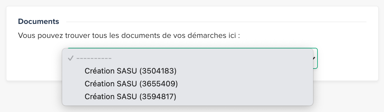Click the horizontal divider next to Documents
The image size is (384, 112).
coord(216,22)
